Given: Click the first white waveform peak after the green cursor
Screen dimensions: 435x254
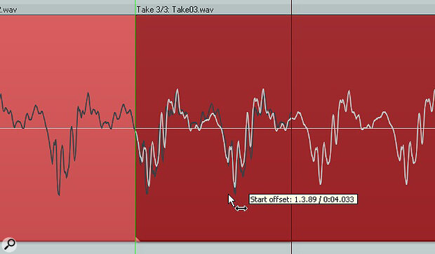Looking at the screenshot, I should [x=178, y=90].
